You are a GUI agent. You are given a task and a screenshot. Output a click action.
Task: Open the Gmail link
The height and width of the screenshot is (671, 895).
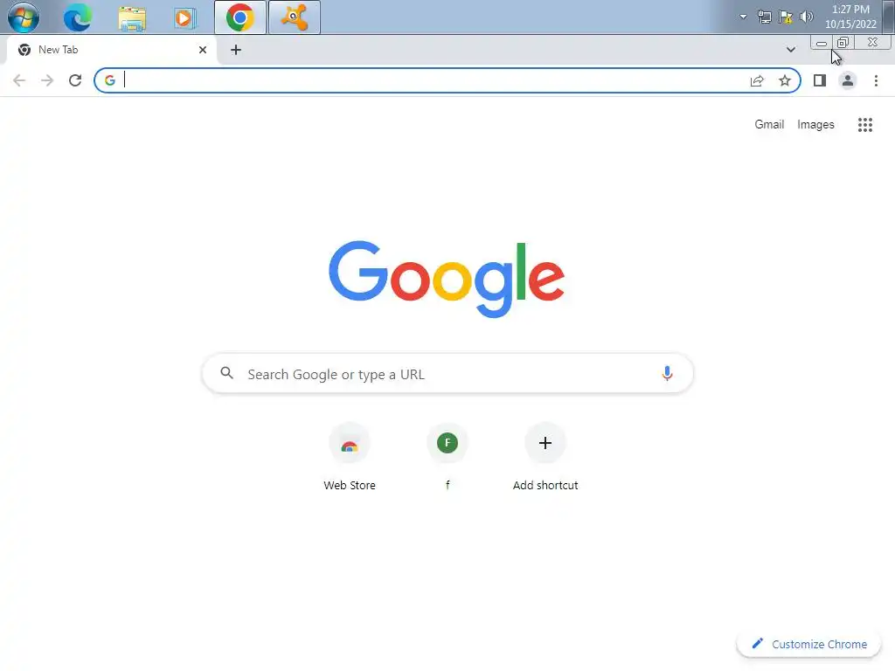click(769, 124)
